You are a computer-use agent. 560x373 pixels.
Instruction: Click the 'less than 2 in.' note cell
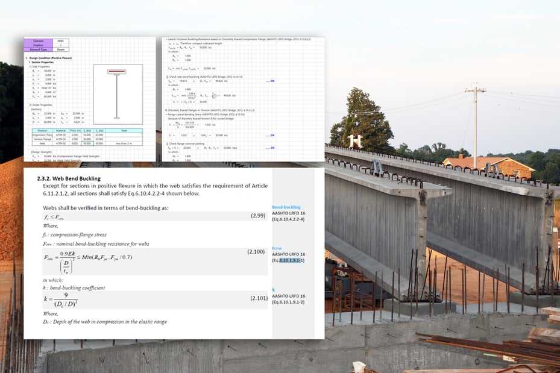pos(124,143)
